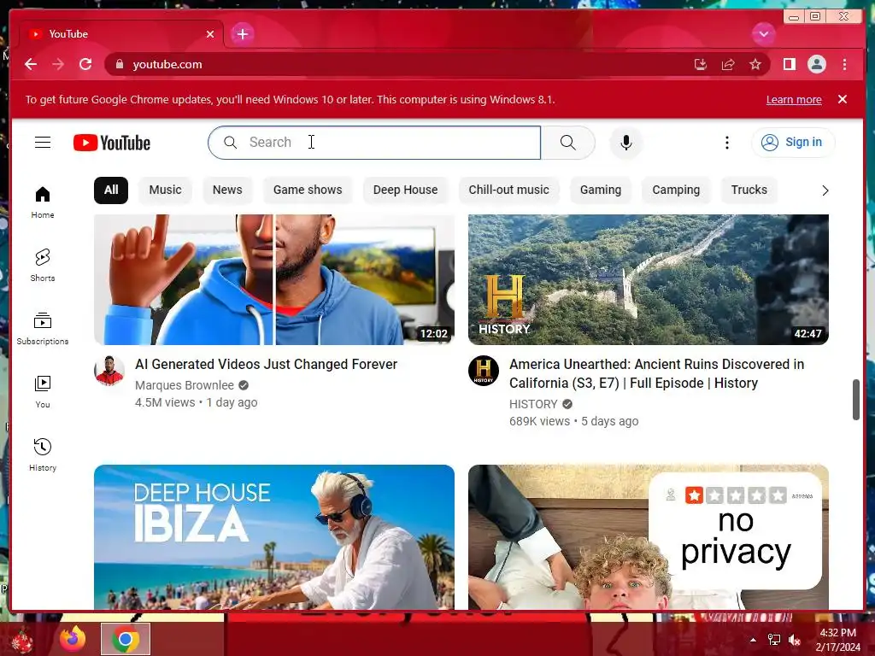
Task: Click the YouTube logo
Action: coord(112,143)
